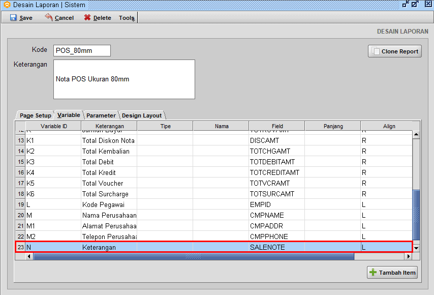Click the horizontal scrollbar right arrow
The image size is (434, 295).
click(407, 256)
